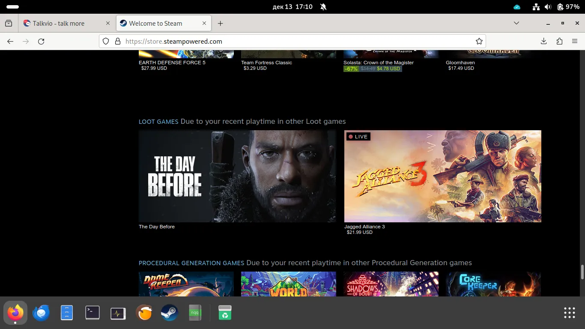Open the network status icon

536,7
